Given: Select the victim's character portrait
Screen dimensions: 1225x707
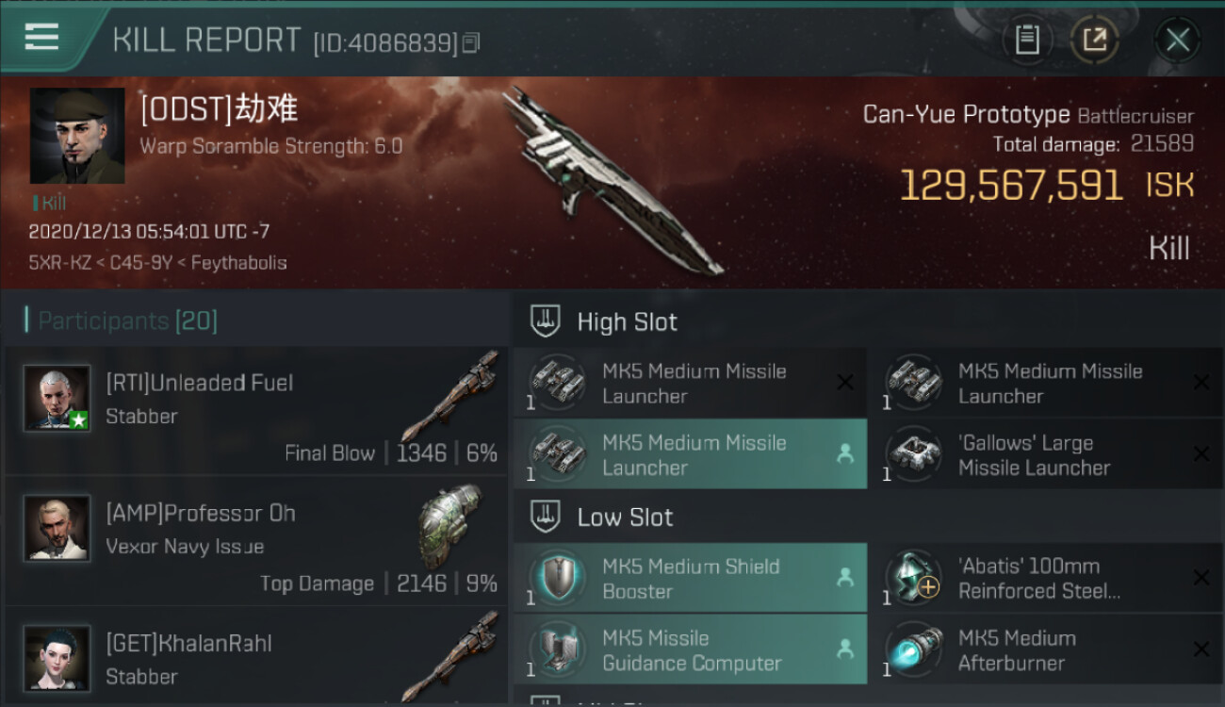Looking at the screenshot, I should click(x=76, y=136).
